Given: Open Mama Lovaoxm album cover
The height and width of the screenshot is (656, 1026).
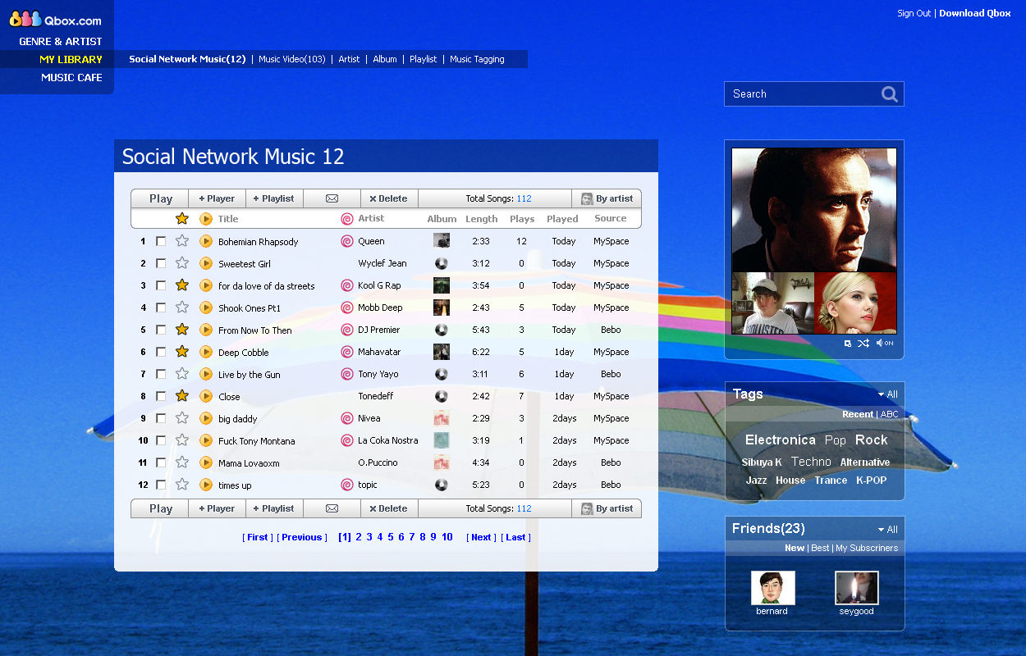Looking at the screenshot, I should pos(442,462).
